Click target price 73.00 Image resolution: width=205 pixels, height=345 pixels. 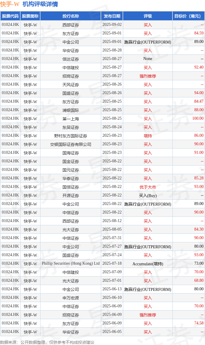tap(199, 263)
